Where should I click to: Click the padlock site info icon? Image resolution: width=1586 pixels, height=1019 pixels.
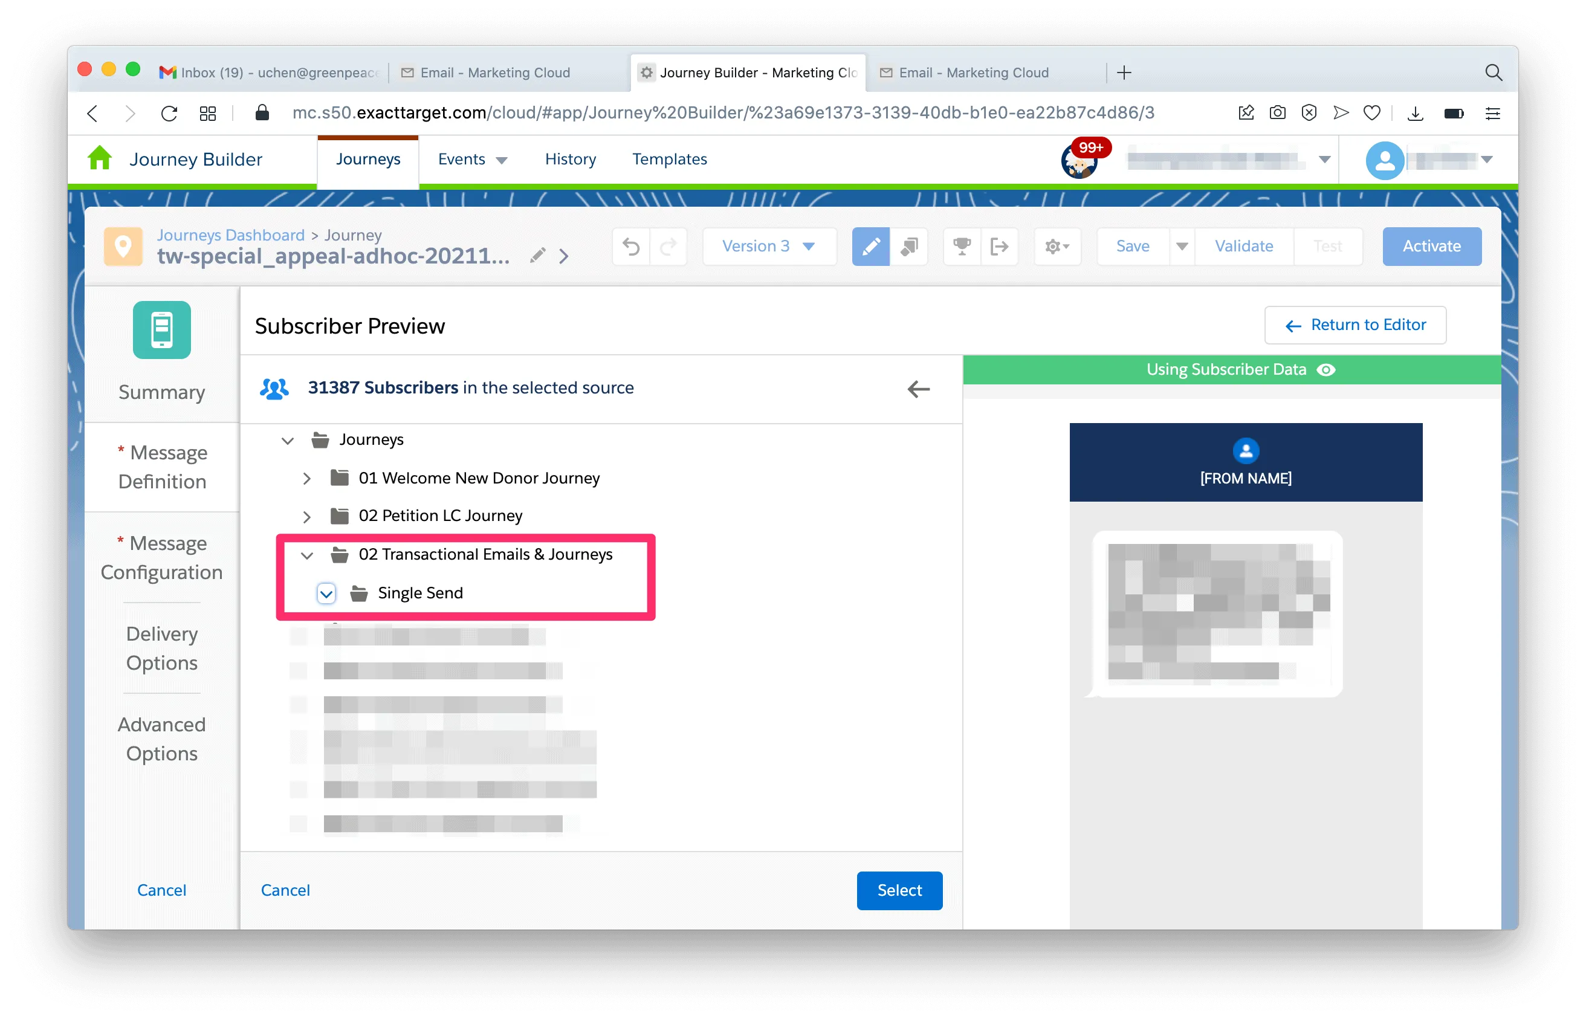[x=262, y=112]
